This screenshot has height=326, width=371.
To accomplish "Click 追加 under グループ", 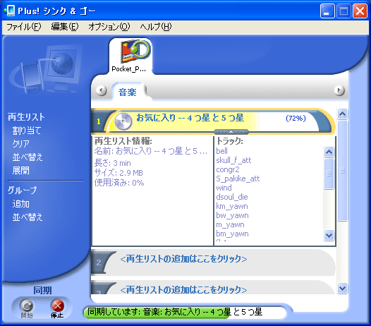I will pos(21,204).
